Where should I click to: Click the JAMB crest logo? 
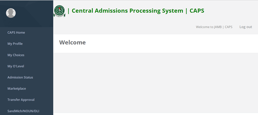59,11
